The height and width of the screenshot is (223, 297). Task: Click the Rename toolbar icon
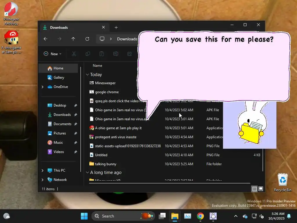click(x=115, y=54)
